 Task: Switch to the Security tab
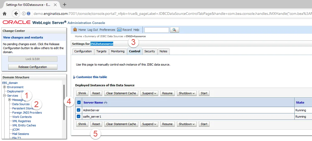[x=150, y=51]
